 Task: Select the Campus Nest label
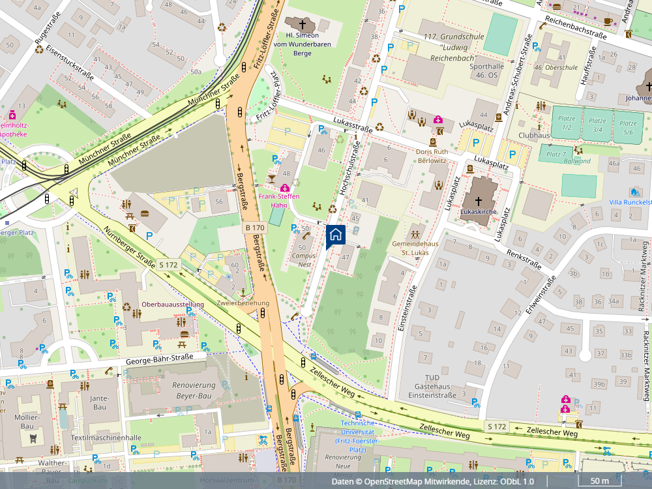[x=304, y=260]
